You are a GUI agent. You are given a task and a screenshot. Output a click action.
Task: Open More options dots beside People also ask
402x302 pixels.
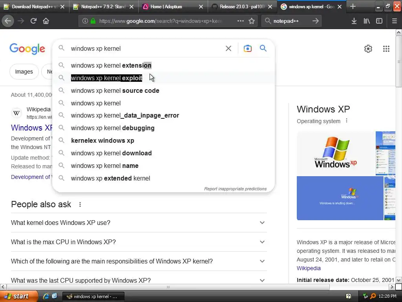click(x=80, y=204)
